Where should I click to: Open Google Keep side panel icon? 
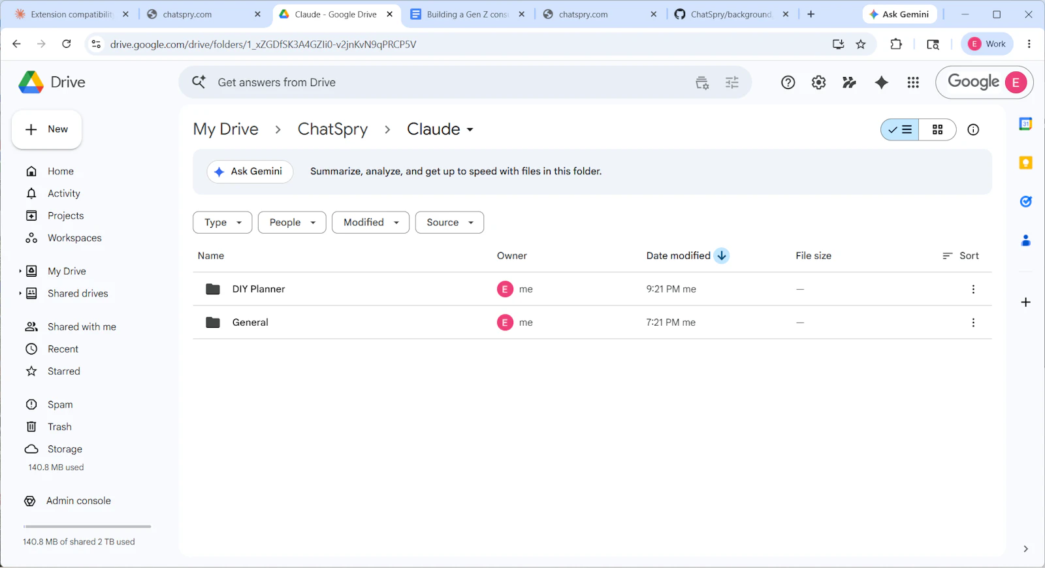(x=1025, y=163)
